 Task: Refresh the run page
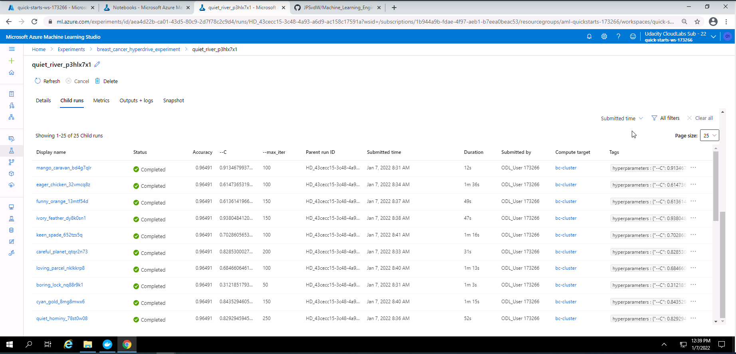(47, 81)
